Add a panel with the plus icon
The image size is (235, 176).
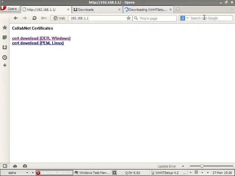pyautogui.click(x=5, y=65)
